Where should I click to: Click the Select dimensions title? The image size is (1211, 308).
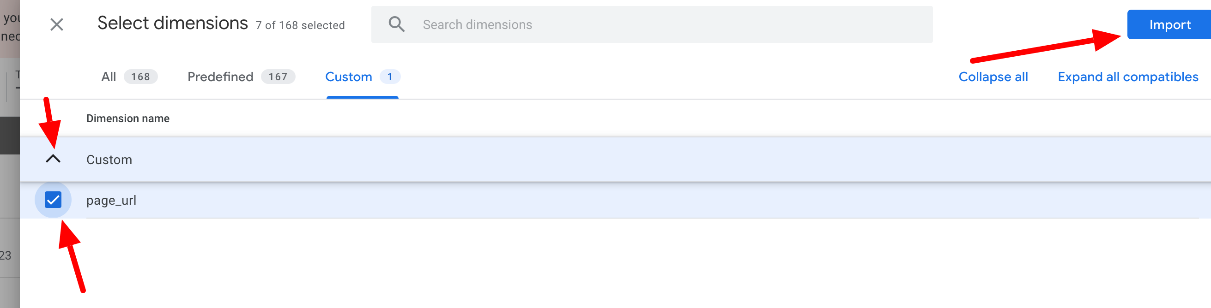(173, 23)
